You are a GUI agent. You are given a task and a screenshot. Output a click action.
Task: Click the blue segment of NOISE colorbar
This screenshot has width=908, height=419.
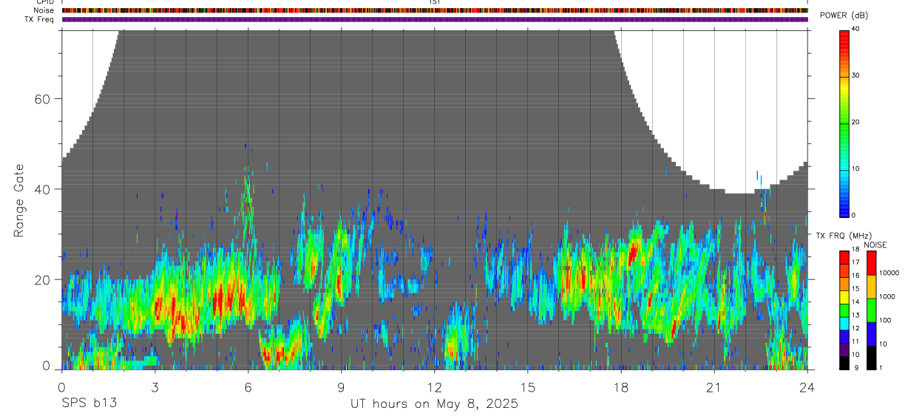871,334
